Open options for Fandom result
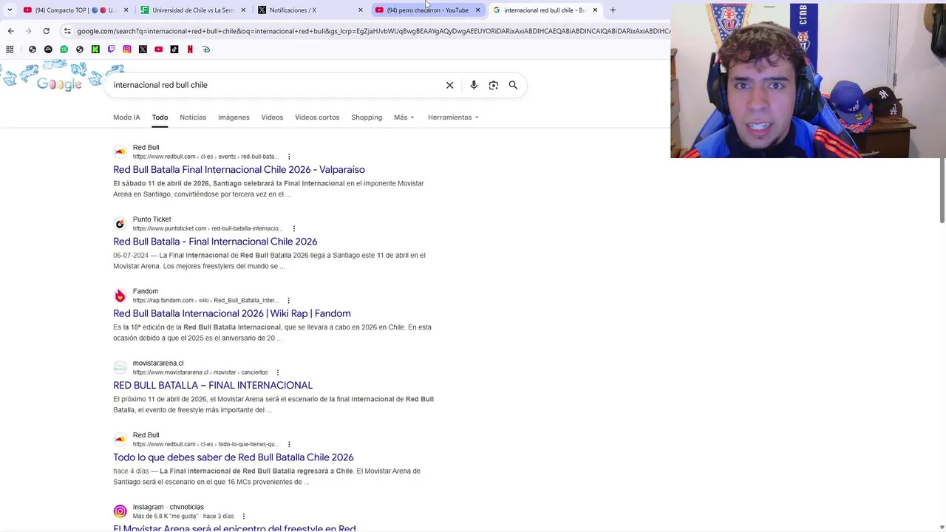 coord(288,301)
